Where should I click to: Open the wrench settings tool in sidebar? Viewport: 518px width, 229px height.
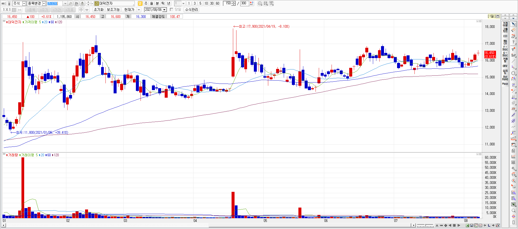(513, 168)
